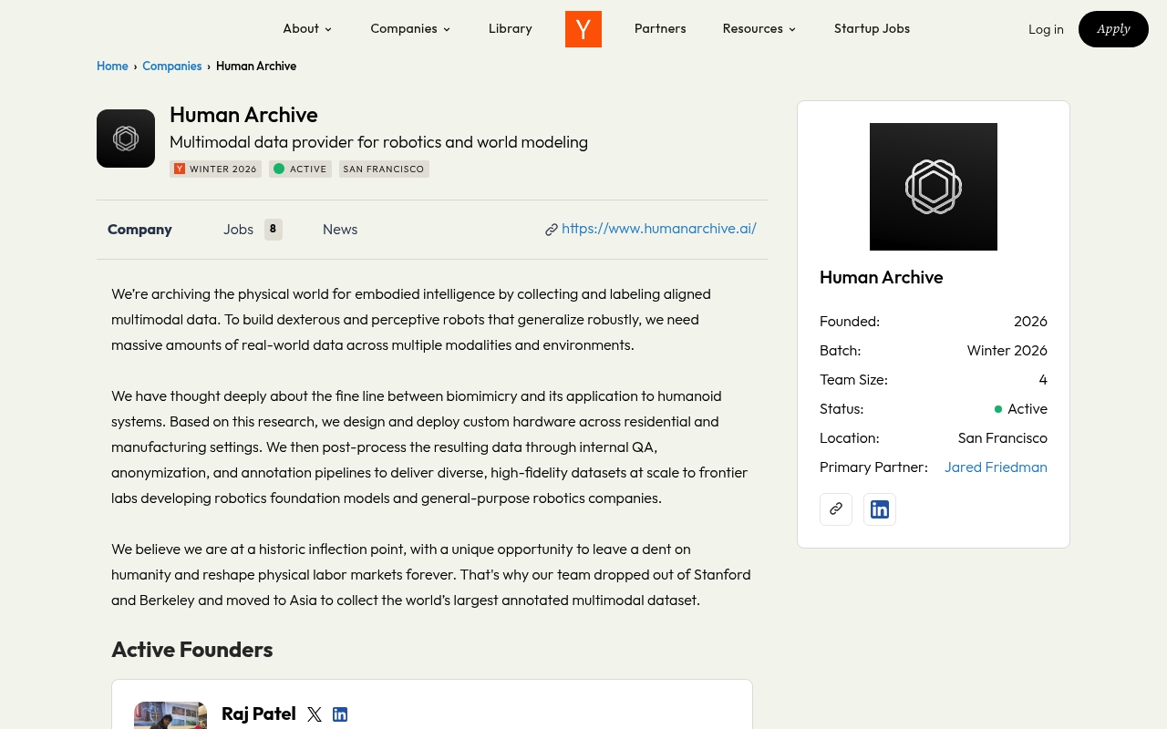Open Raj Patel's X profile icon
The width and height of the screenshot is (1167, 729).
pyautogui.click(x=315, y=714)
